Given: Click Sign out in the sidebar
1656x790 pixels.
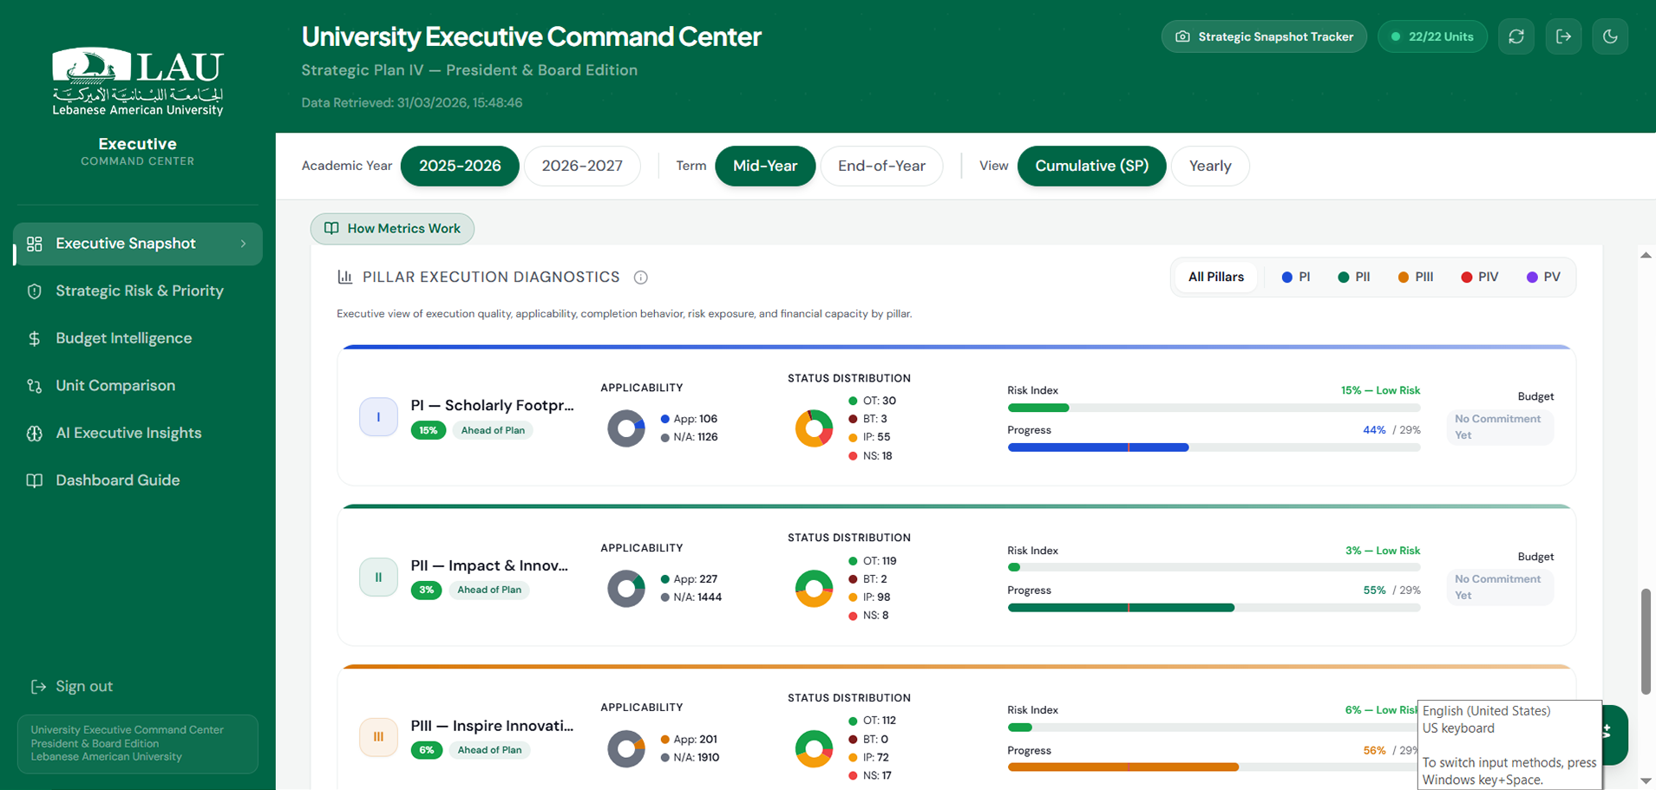Looking at the screenshot, I should click(84, 687).
